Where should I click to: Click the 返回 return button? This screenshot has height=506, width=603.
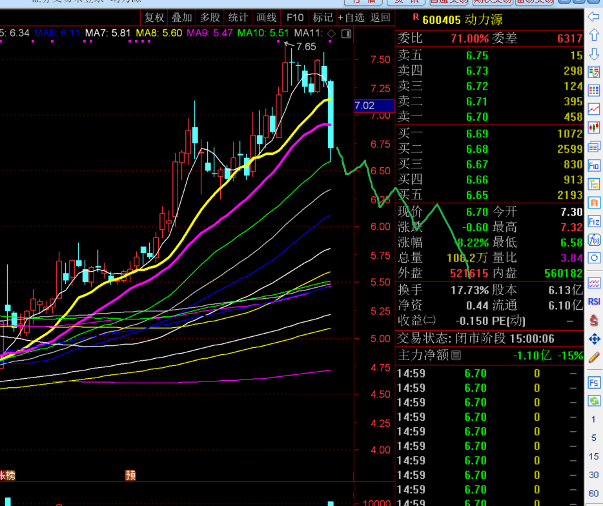point(380,17)
